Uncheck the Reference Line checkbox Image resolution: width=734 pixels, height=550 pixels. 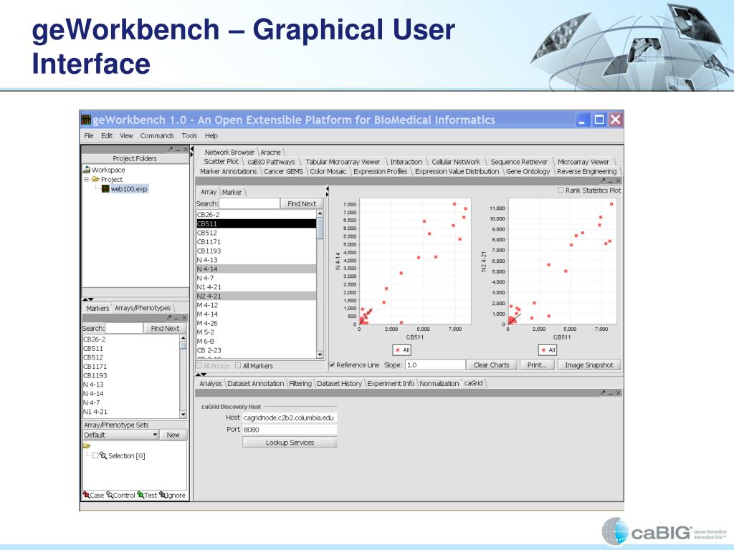point(332,365)
